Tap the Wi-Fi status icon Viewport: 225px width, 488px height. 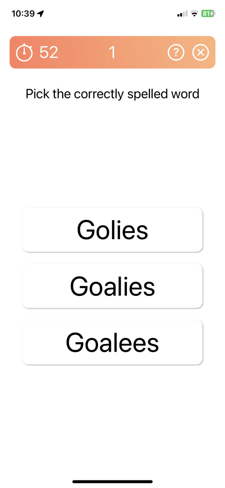click(x=195, y=14)
